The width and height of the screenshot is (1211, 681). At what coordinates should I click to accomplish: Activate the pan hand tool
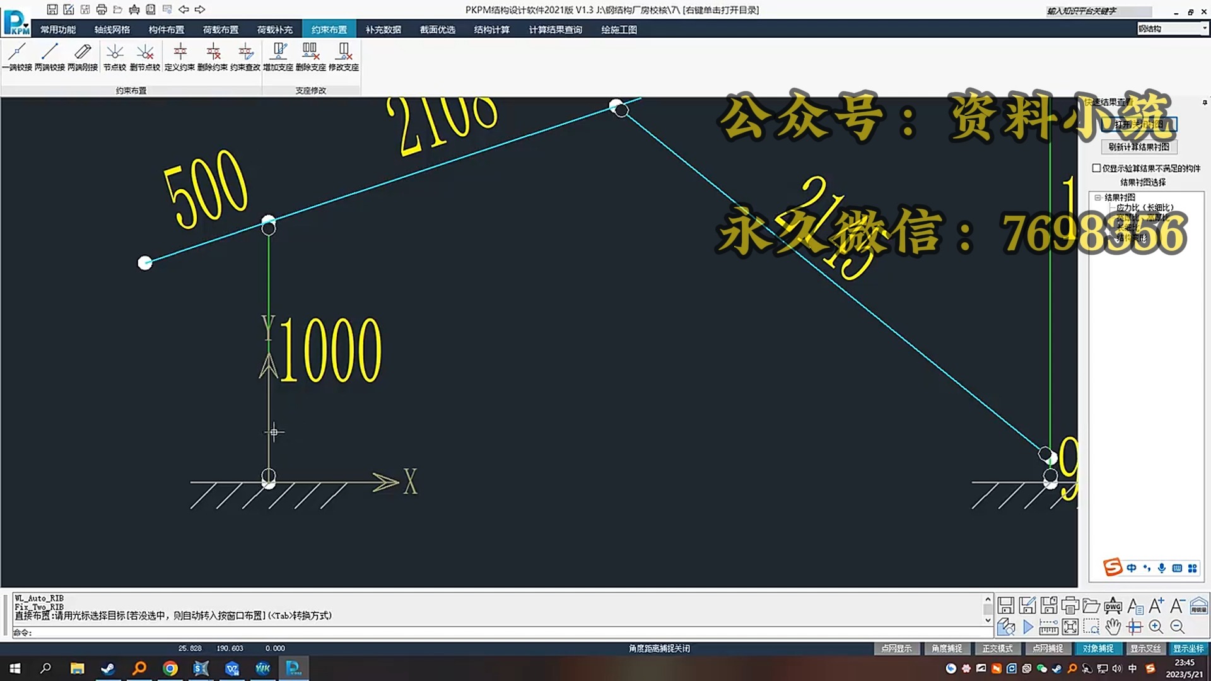[x=1113, y=627]
